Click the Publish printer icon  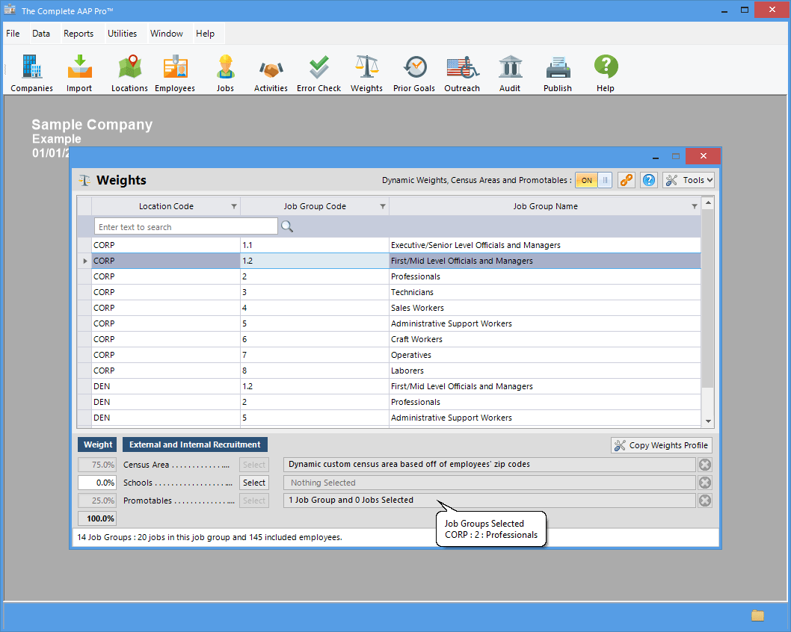coord(558,73)
